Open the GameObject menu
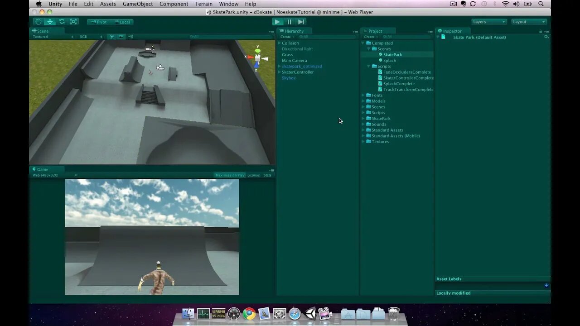580x326 pixels. tap(137, 4)
